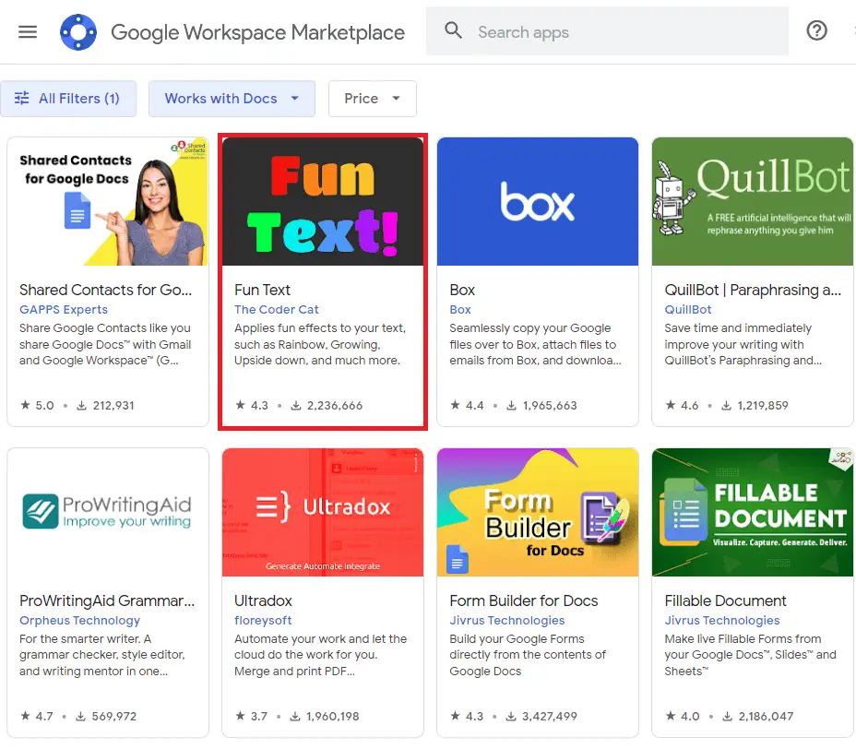Open the Box developer link
This screenshot has height=749, width=856.
460,310
